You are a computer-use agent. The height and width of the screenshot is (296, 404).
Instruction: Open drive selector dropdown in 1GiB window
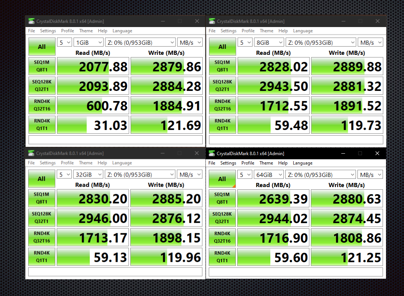[140, 42]
